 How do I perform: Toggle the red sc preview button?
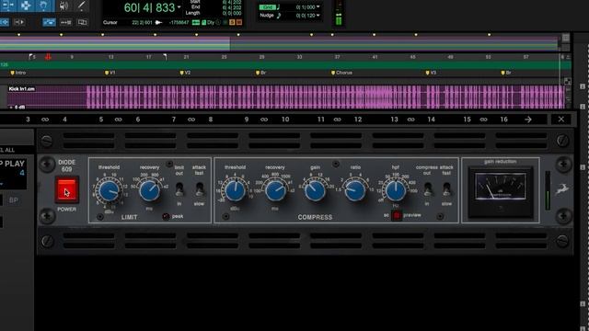coord(397,215)
